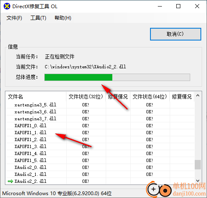This screenshot has height=198, width=207.
Task: Click the list vertical scrollbar thumb
Action: (198, 164)
